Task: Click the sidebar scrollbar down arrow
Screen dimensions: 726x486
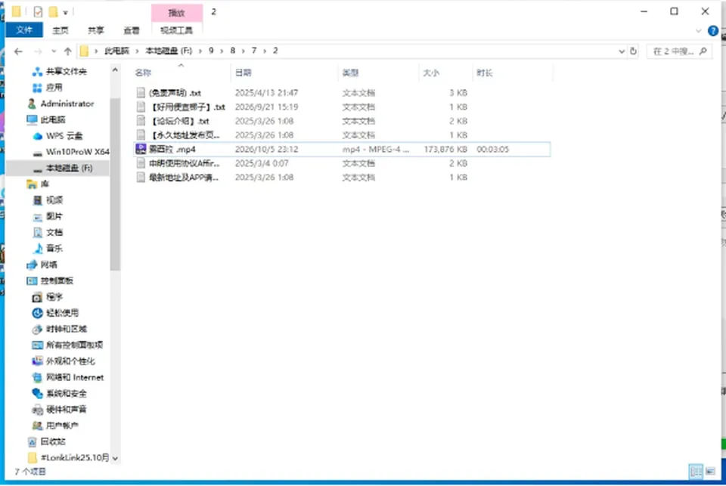Action: [115, 458]
